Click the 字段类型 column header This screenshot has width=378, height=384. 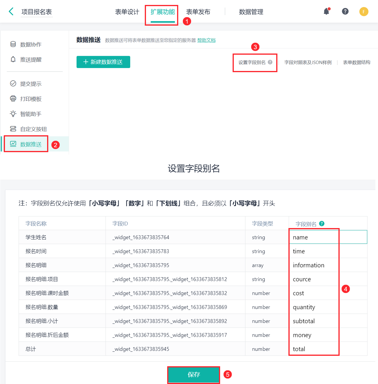(x=267, y=223)
